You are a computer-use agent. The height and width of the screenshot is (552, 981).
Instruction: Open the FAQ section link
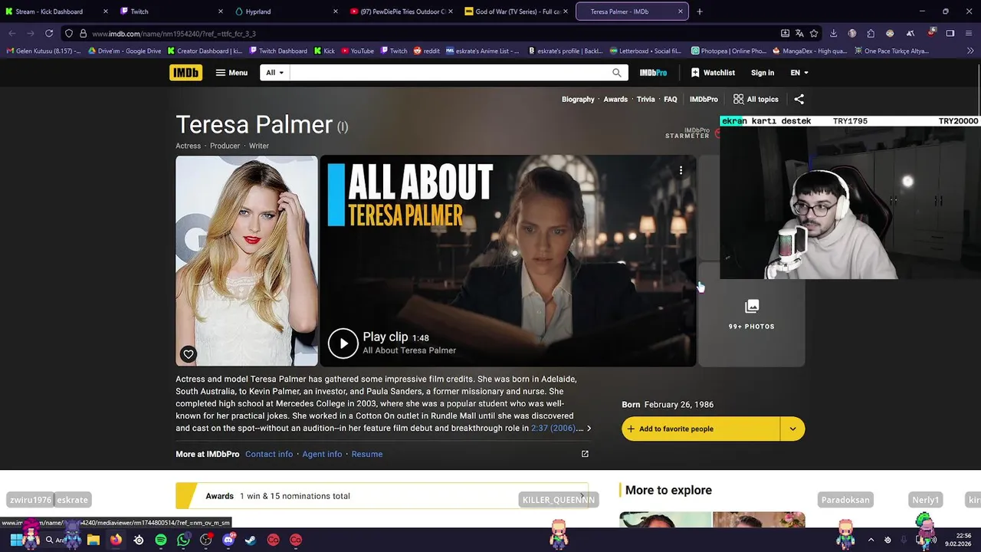[x=671, y=99]
